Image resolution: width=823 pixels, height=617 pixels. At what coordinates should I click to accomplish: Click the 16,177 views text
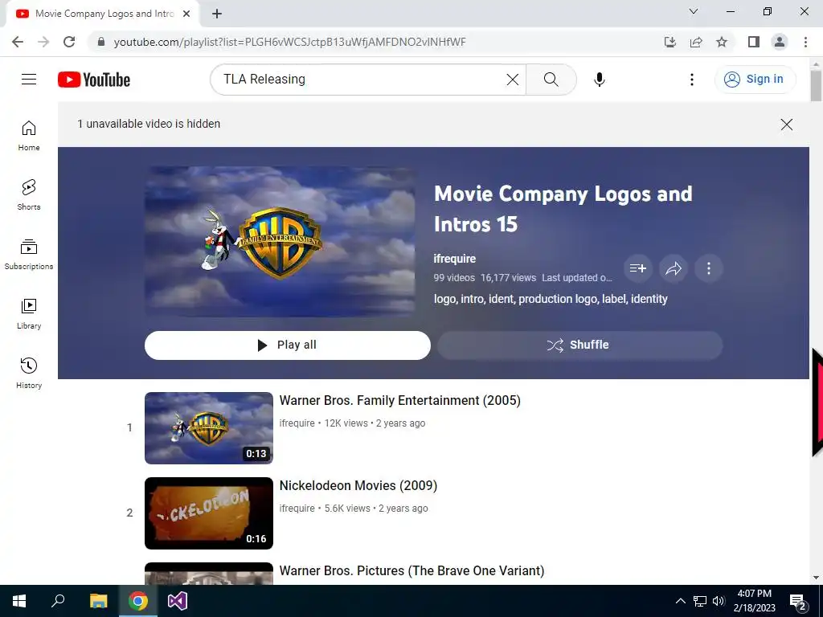[x=509, y=278]
